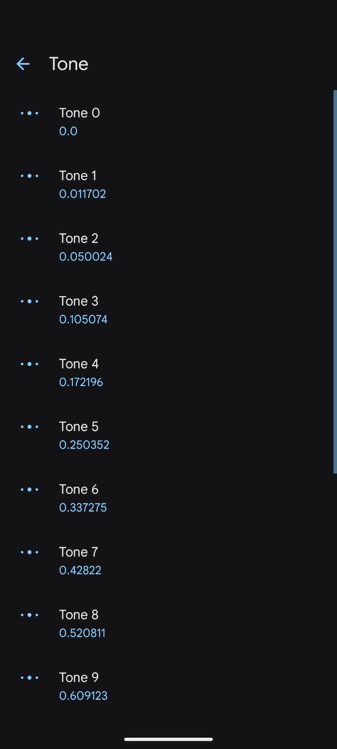Tap the three-dot icon beside Tone 2
The width and height of the screenshot is (337, 749).
click(29, 239)
